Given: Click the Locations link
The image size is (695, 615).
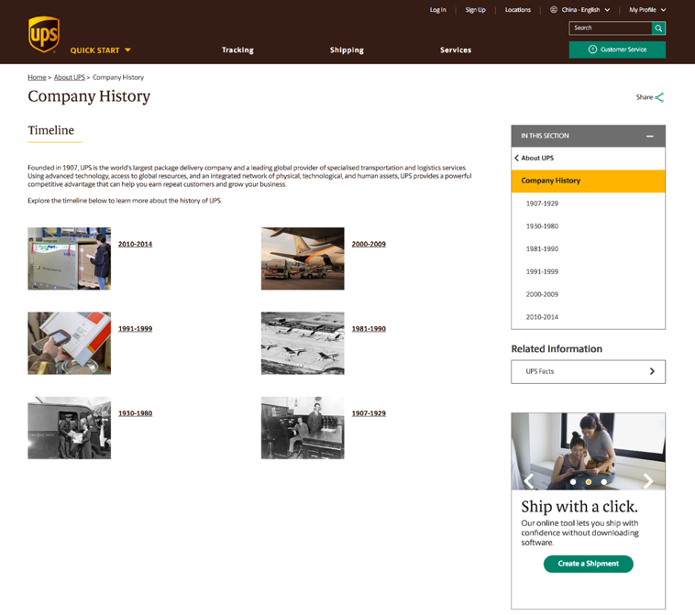Looking at the screenshot, I should point(518,10).
